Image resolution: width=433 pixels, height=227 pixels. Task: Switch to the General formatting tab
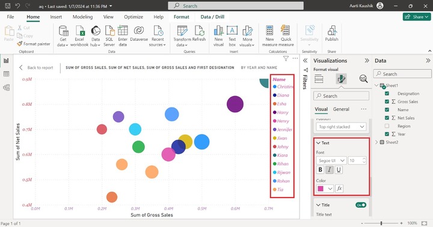pos(341,109)
